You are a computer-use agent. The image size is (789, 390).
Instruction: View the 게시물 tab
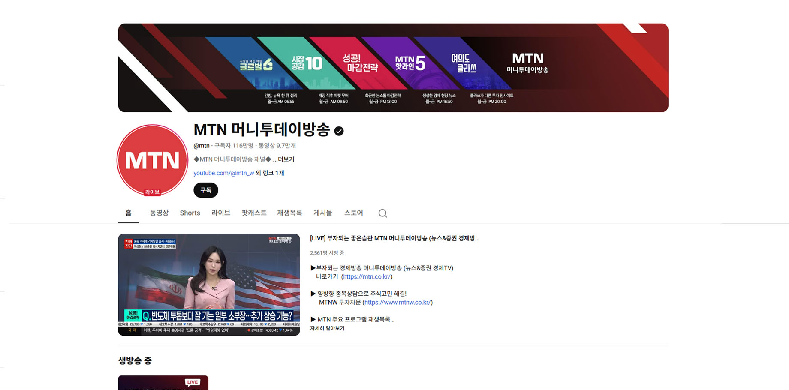pos(323,213)
